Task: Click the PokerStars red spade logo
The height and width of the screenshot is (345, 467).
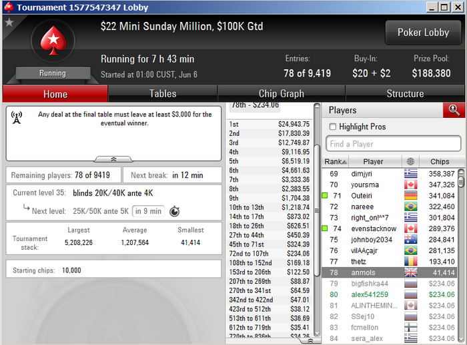Action: (x=53, y=41)
